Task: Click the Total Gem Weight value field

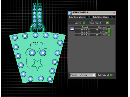Action: click(x=89, y=17)
